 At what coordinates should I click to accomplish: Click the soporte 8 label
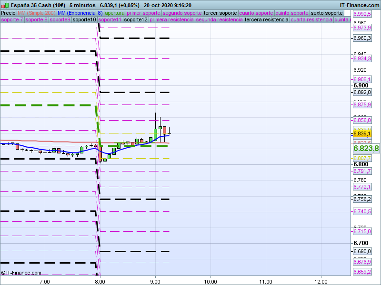click(x=36, y=19)
